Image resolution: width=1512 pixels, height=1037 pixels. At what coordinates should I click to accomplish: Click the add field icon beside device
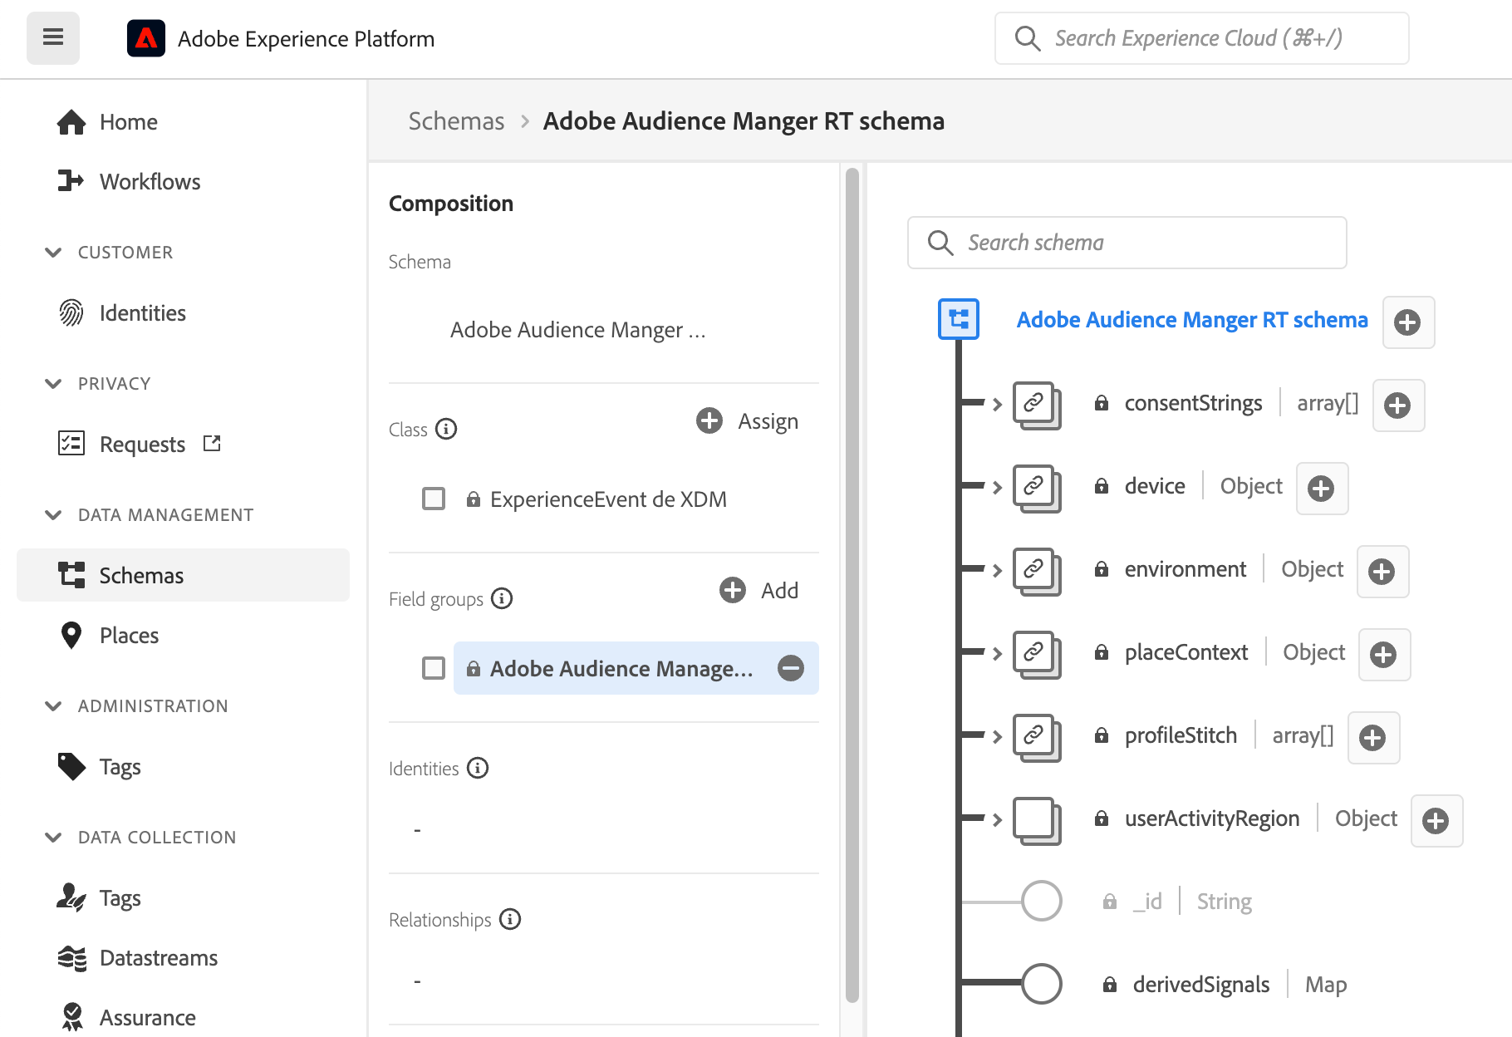point(1321,489)
